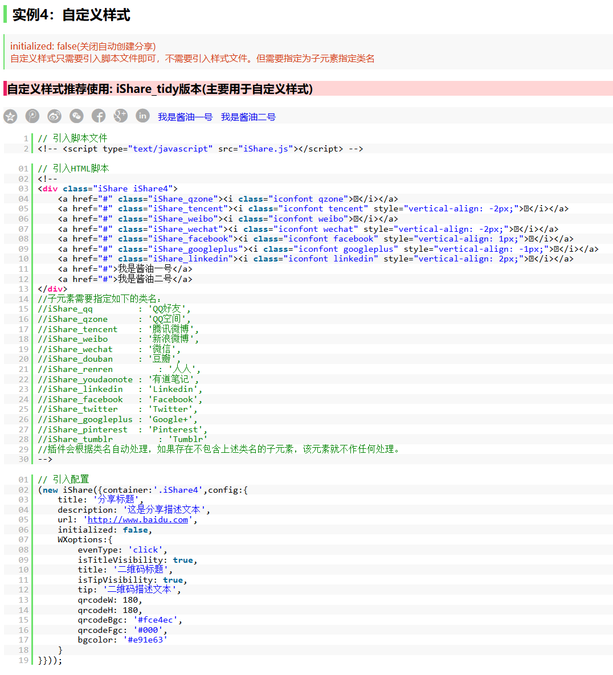Image resolution: width=613 pixels, height=675 pixels.
Task: Click the comment //iShare_qq : 'QQ好友'
Action: (x=114, y=309)
